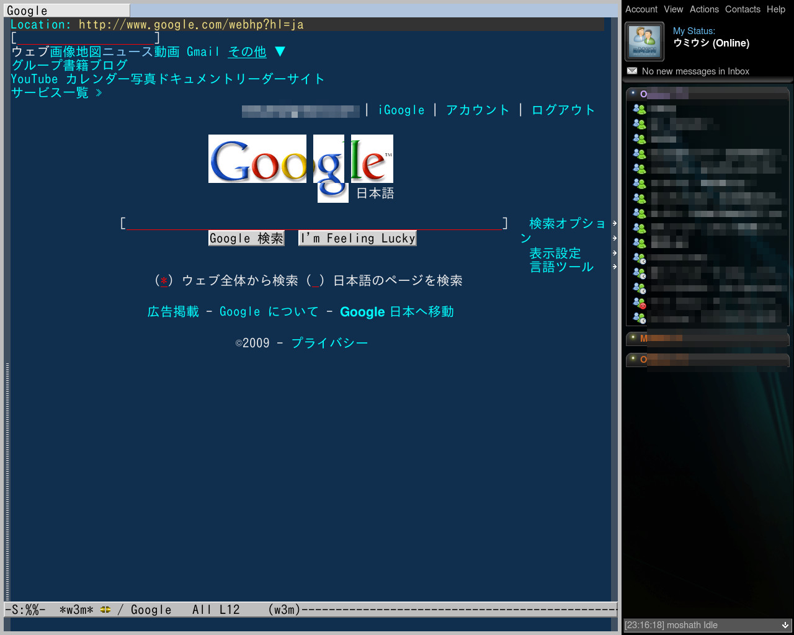Viewport: 794px width, 635px height.
Task: Click the status bar icon next to *w3m*
Action: tap(105, 610)
